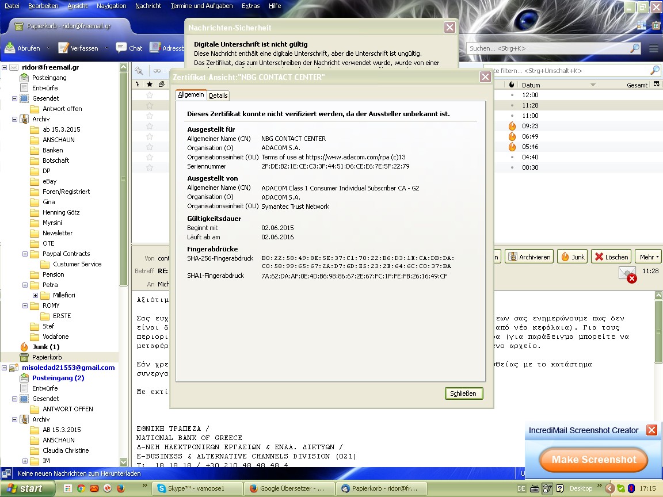Click the Make Screenshot button
The height and width of the screenshot is (497, 663).
click(x=593, y=460)
